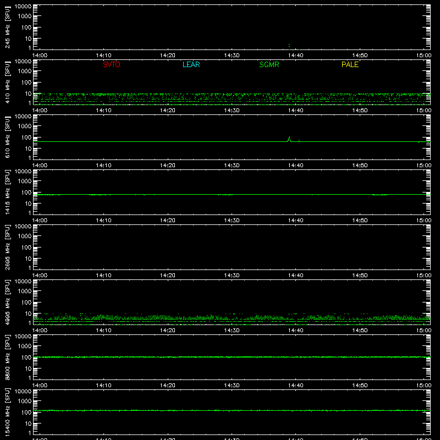Screen dimensions: 440x440
Task: Click the 15400 MHz [SFU] axis title
Action: click(x=7, y=412)
